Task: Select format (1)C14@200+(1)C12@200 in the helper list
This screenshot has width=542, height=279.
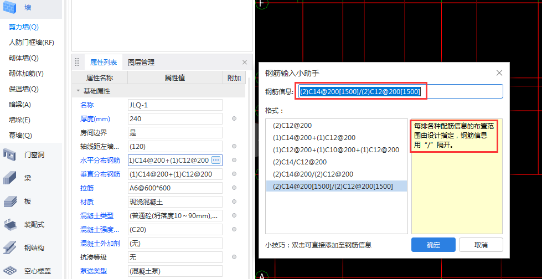Action: point(337,138)
